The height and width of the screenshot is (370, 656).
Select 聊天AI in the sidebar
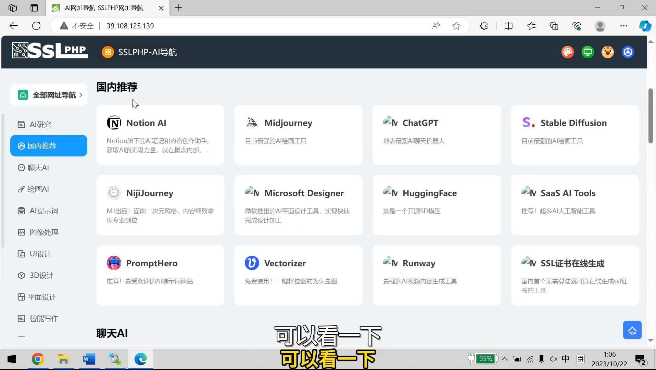[x=38, y=167]
